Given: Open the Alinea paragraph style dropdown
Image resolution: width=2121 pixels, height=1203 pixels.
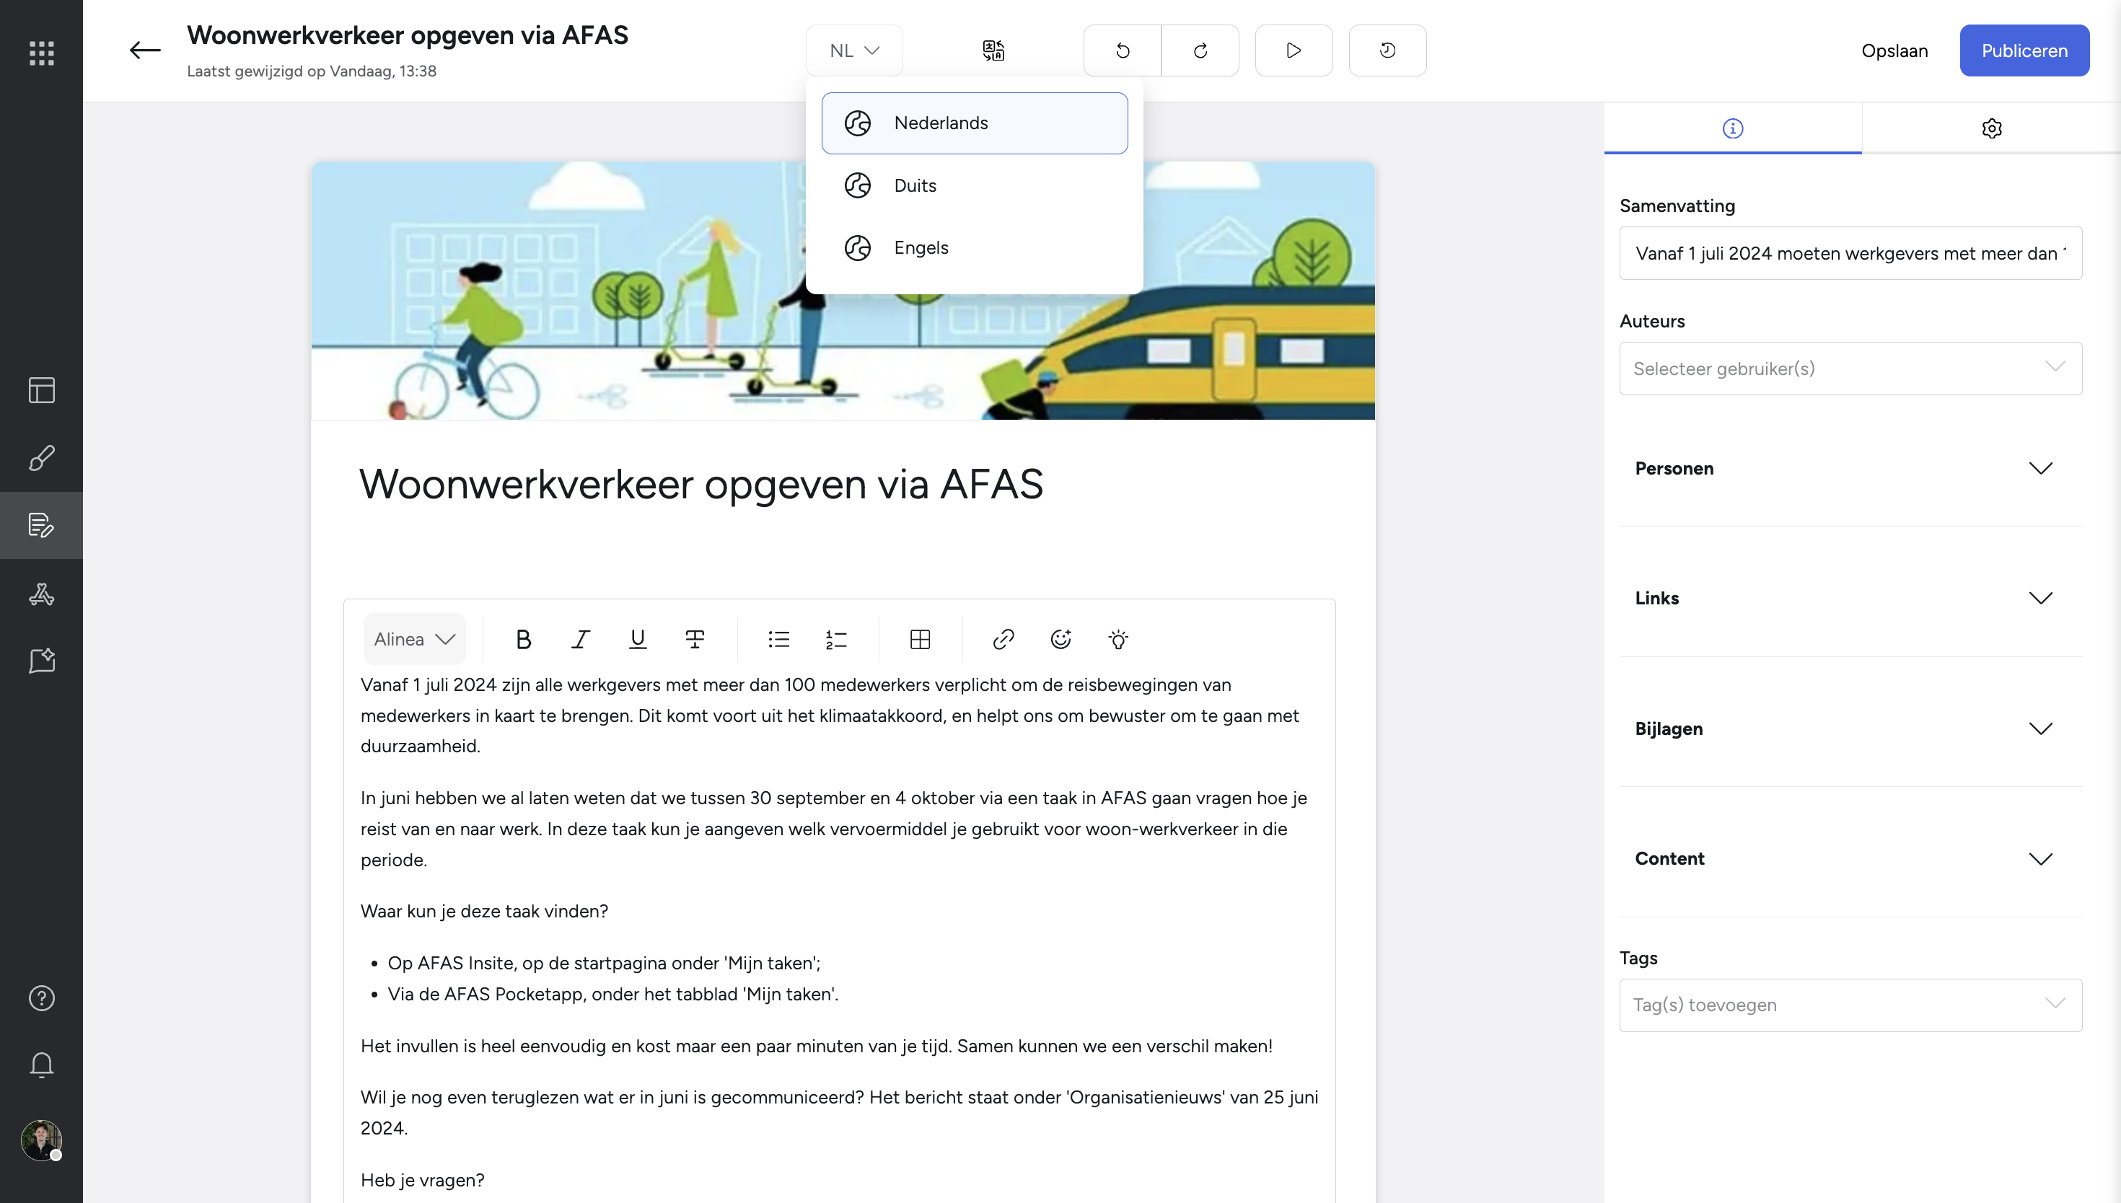Looking at the screenshot, I should pyautogui.click(x=415, y=639).
